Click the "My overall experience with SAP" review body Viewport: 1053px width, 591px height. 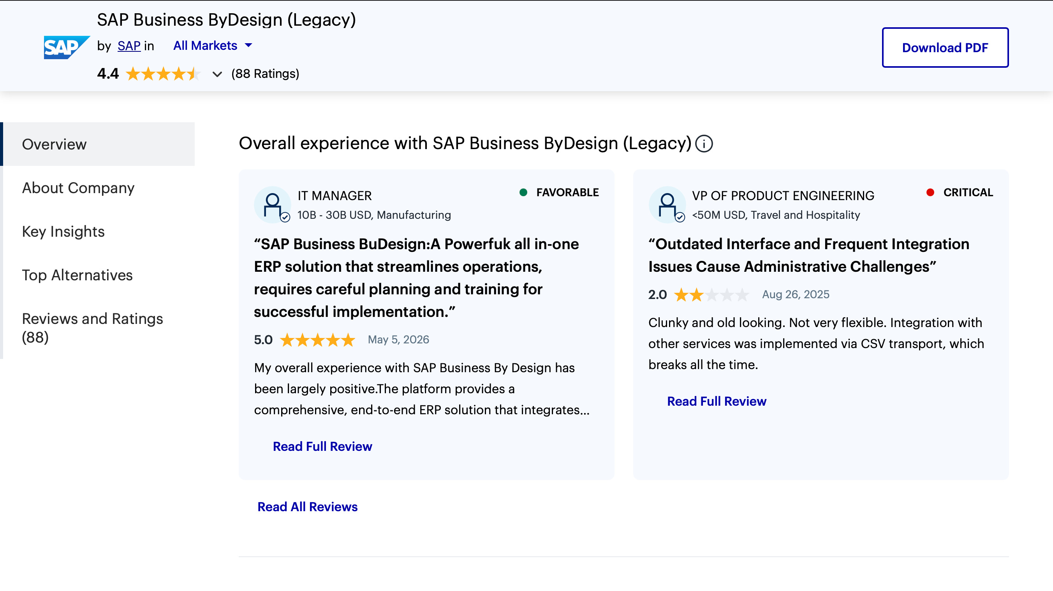click(422, 389)
